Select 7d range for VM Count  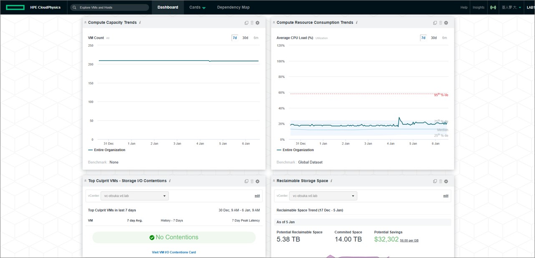(x=235, y=38)
